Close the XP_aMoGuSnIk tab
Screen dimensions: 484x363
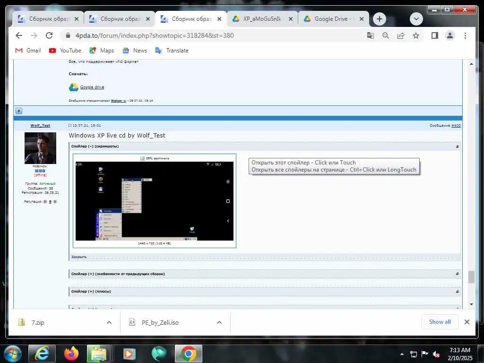pos(291,19)
